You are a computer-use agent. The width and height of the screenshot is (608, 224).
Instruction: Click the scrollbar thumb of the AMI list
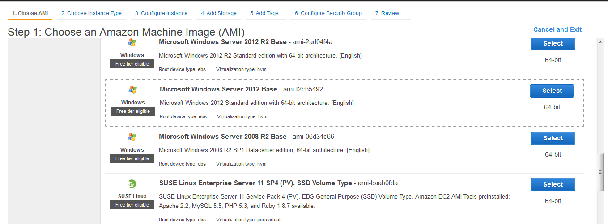click(x=600, y=172)
